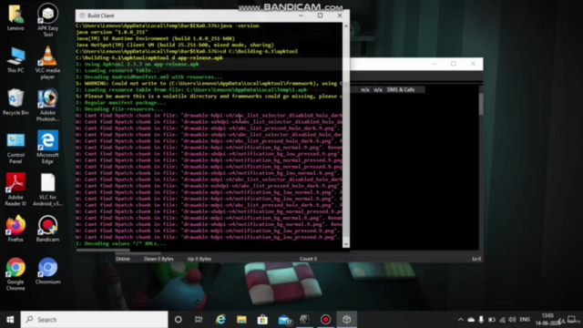
Task: Launch Microsoft Edge from desktop
Action: (47, 147)
